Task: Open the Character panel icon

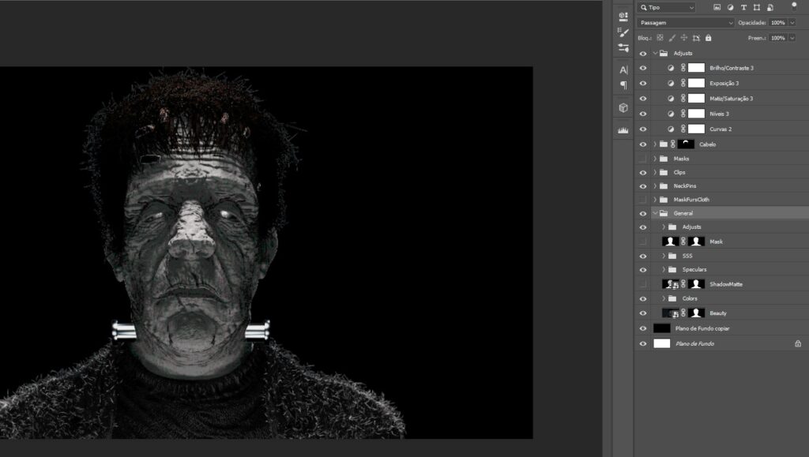Action: coord(623,70)
